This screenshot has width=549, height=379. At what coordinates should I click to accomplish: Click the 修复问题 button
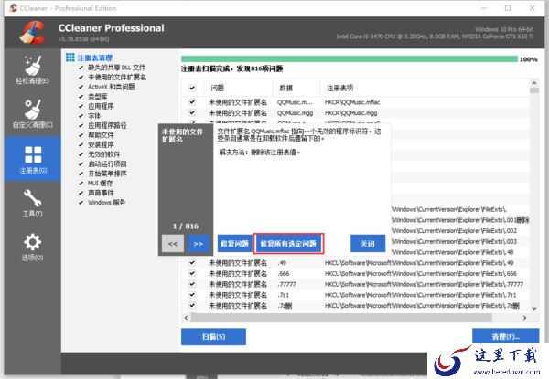(234, 244)
